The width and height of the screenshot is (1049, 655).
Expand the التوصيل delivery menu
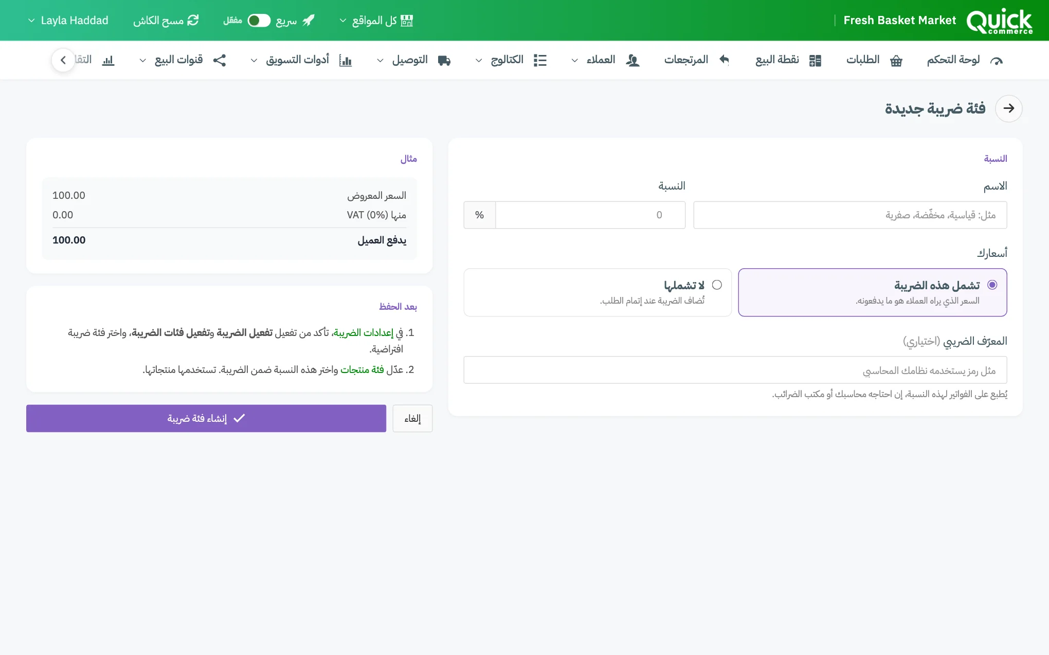coord(413,60)
